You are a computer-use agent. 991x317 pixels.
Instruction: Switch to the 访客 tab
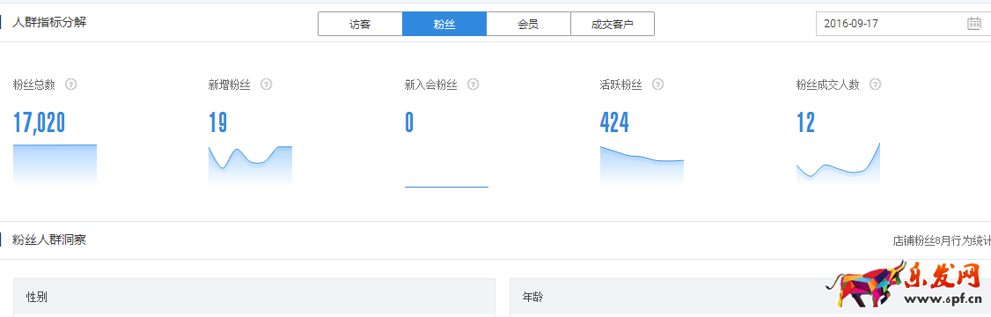click(360, 24)
